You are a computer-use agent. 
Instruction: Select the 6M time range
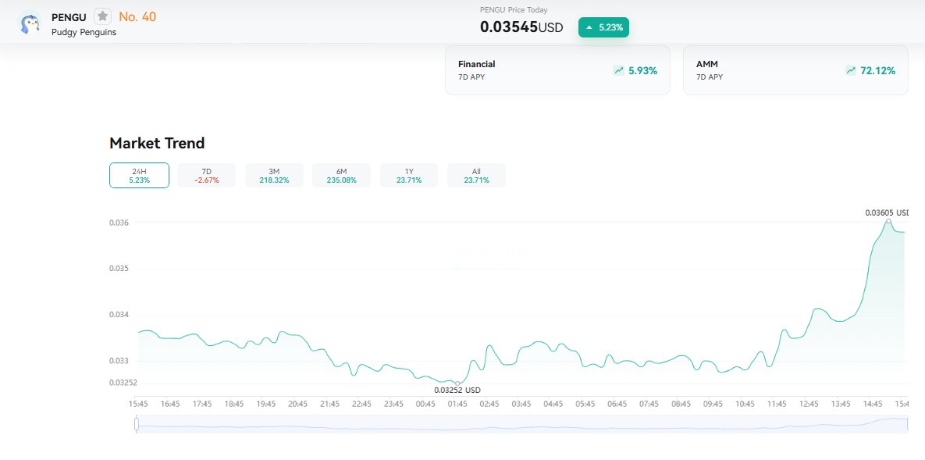341,175
